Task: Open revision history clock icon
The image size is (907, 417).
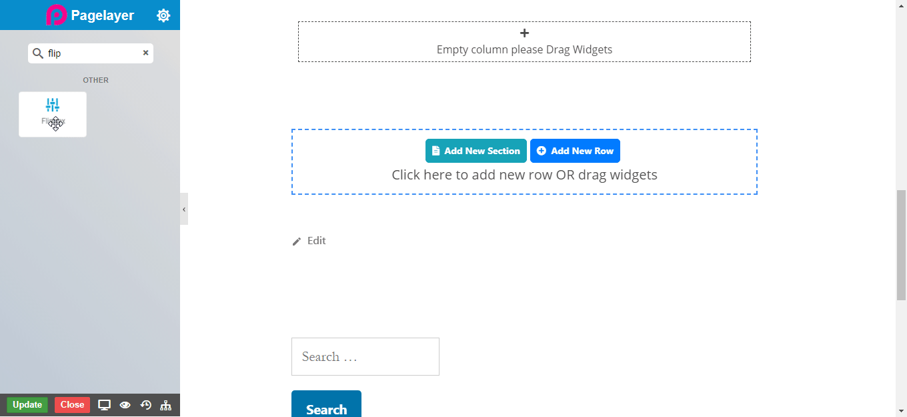Action: click(x=145, y=405)
